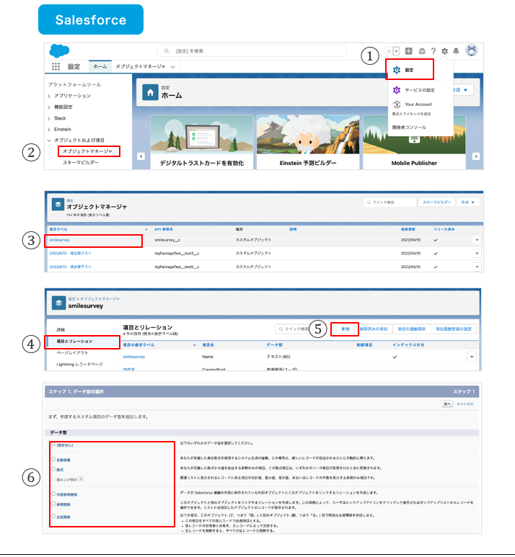Open favorites list dropdown arrow
Viewport: 515px width, 557px height.
pos(396,51)
